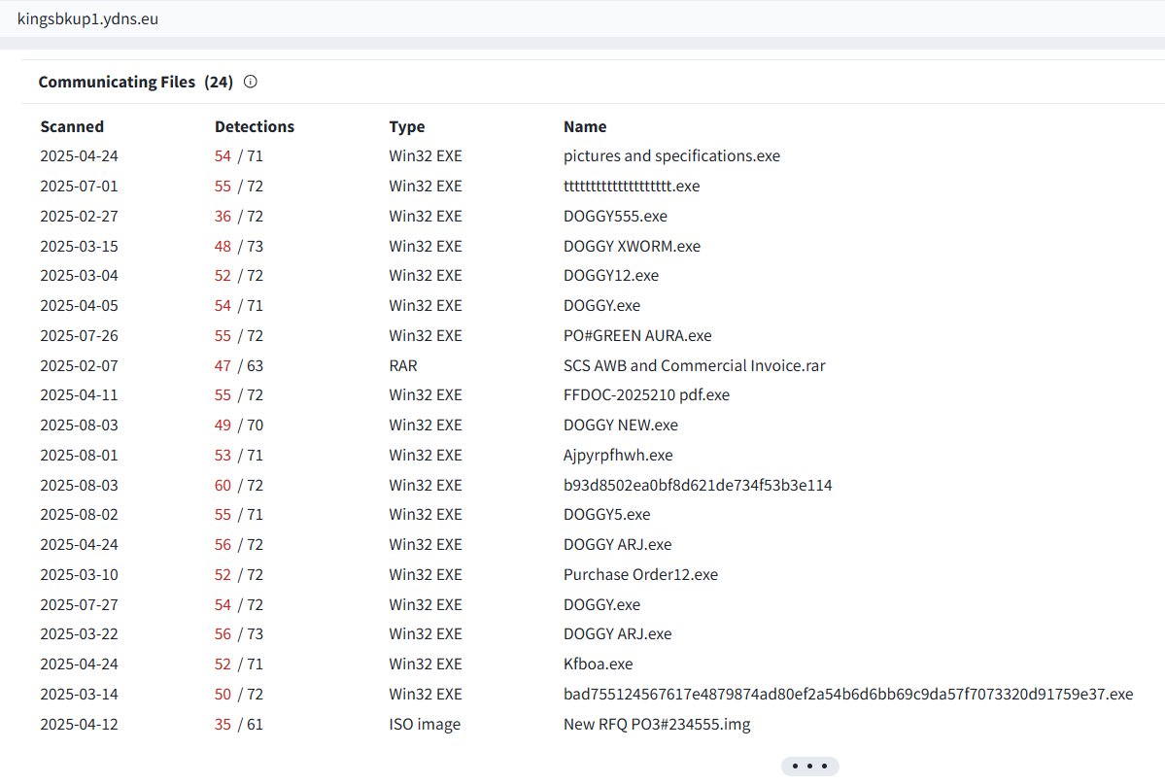
Task: Open DOGGY NEW.exe file entry
Action: tap(620, 426)
